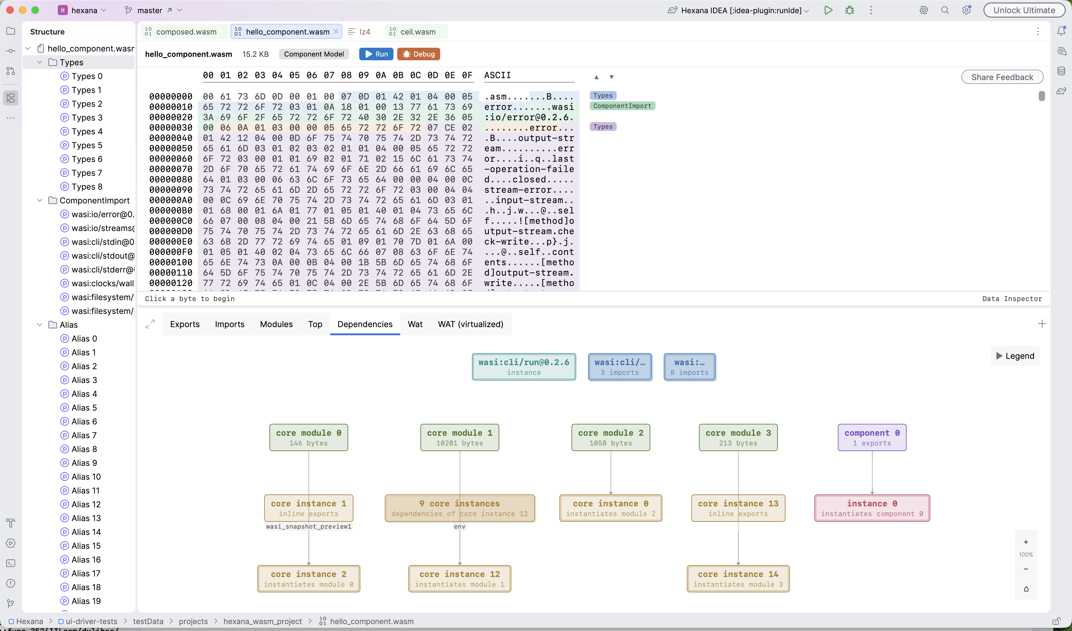Toggle read-only lock in status bar

1056,621
